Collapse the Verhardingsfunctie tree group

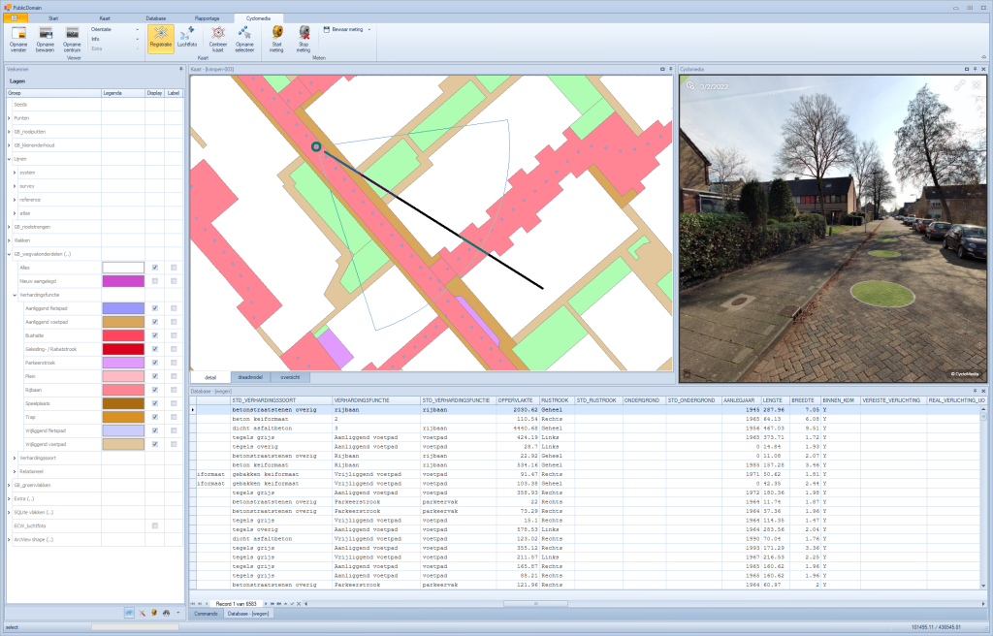(x=15, y=294)
